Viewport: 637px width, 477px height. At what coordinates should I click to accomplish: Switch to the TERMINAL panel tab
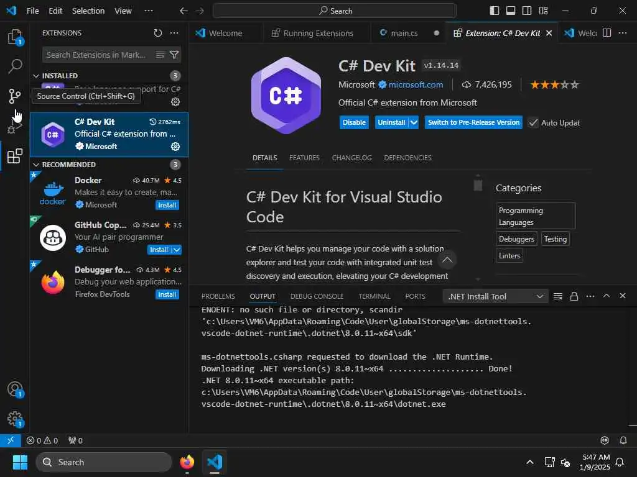tap(374, 296)
